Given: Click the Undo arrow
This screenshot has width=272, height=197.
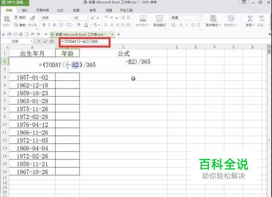Looking at the screenshot, I should point(33,34).
